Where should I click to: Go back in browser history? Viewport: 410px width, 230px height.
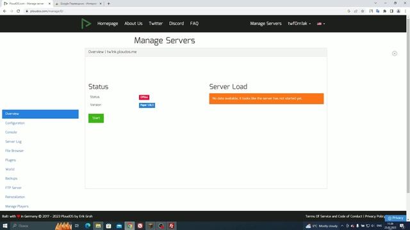point(4,11)
